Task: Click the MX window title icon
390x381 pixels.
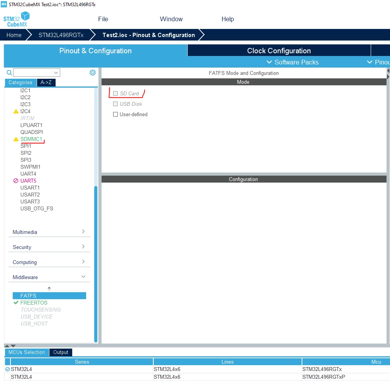Action: [4, 4]
